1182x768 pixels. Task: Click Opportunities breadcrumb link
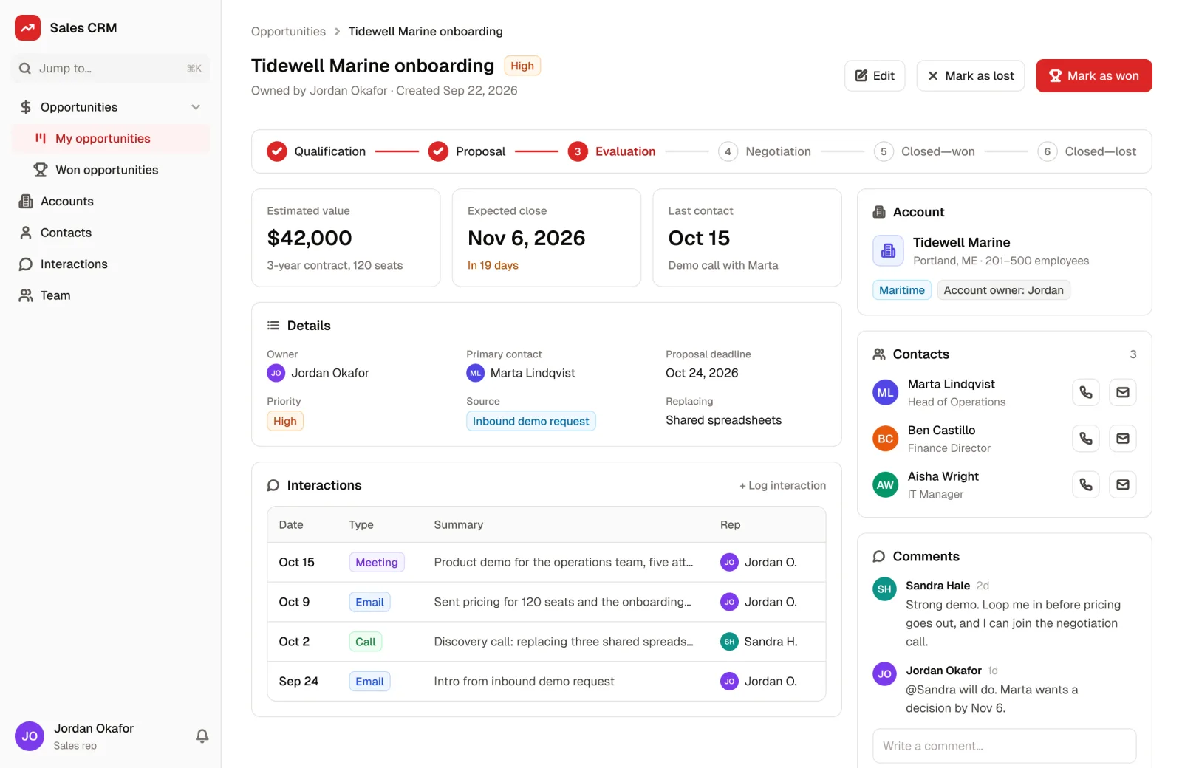288,31
